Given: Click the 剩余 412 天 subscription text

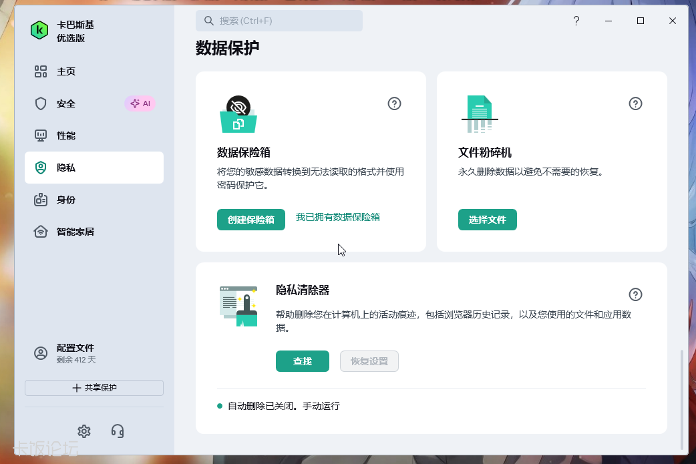Looking at the screenshot, I should click(76, 360).
